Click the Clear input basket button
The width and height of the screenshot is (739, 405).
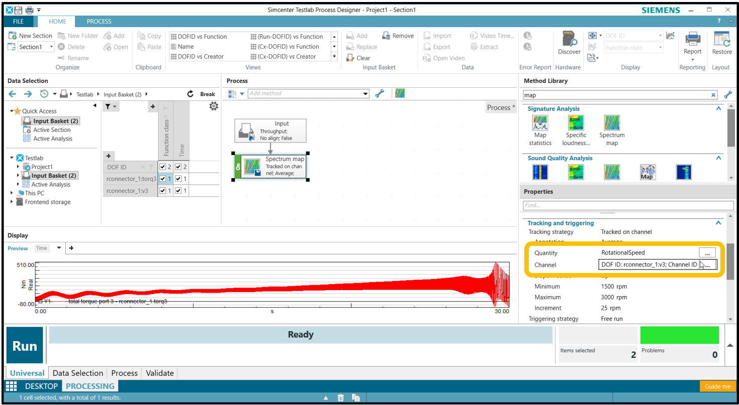358,58
